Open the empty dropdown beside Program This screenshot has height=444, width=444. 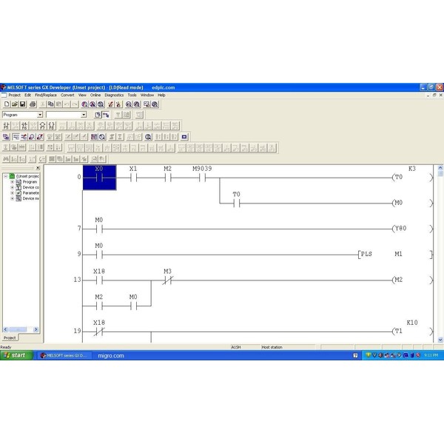point(84,115)
